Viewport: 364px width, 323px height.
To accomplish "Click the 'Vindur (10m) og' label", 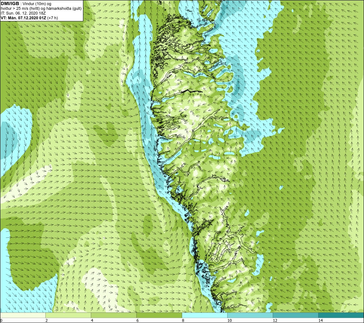I will (37, 4).
